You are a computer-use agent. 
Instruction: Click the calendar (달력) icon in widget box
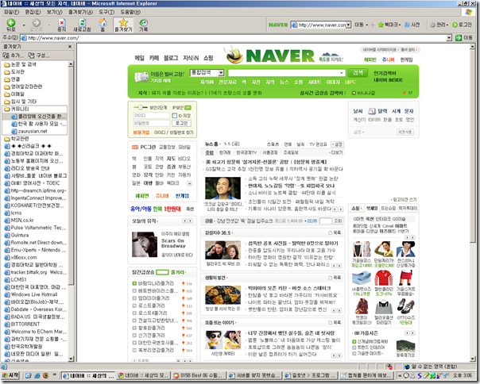click(x=372, y=111)
